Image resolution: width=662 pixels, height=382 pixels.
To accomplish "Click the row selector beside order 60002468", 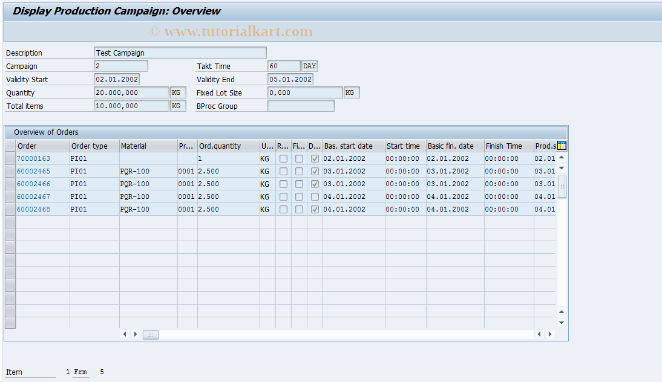I will click(x=10, y=209).
